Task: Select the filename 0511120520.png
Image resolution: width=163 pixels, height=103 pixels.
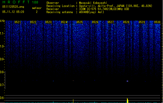Action: (x=13, y=7)
